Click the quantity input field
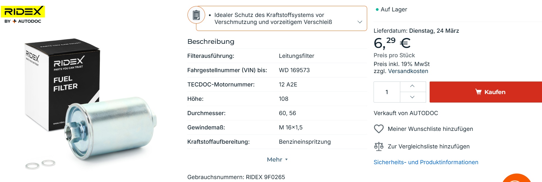542x182 pixels. [x=387, y=92]
